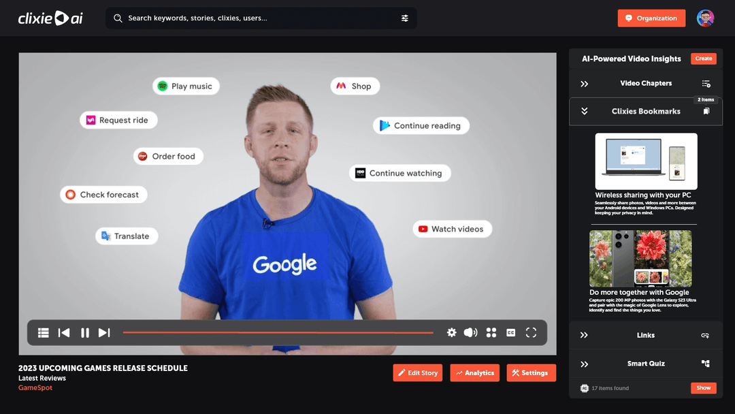Expand the Video Chapters section
This screenshot has width=735, height=414.
point(584,83)
